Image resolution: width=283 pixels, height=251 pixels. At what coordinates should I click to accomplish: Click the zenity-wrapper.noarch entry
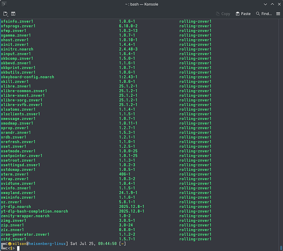(25, 216)
